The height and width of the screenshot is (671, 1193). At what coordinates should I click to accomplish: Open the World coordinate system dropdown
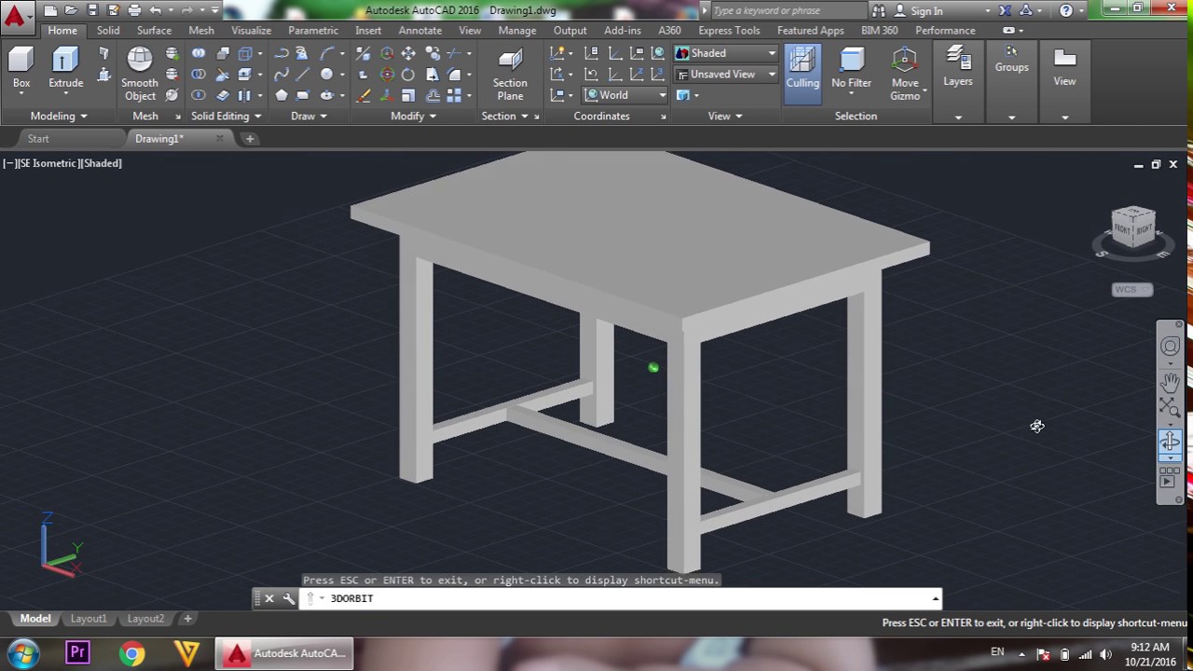pyautogui.click(x=626, y=95)
